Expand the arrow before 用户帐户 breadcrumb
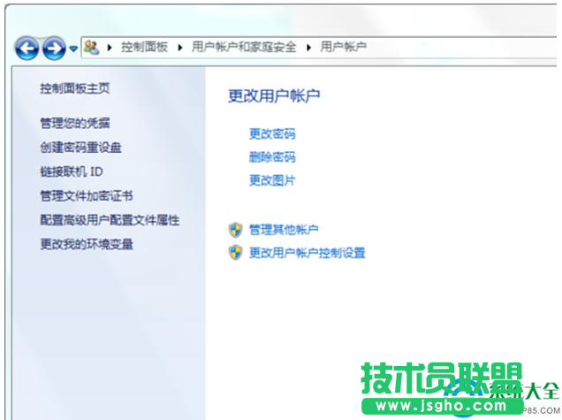The image size is (562, 420). [309, 47]
